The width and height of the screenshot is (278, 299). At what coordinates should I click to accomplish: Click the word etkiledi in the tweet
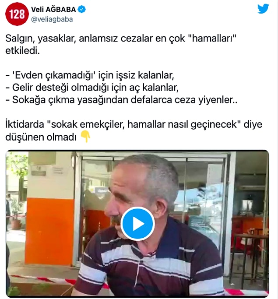click(22, 51)
